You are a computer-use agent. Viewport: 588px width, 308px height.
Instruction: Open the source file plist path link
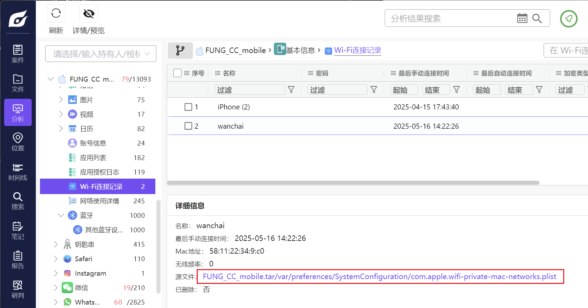379,277
